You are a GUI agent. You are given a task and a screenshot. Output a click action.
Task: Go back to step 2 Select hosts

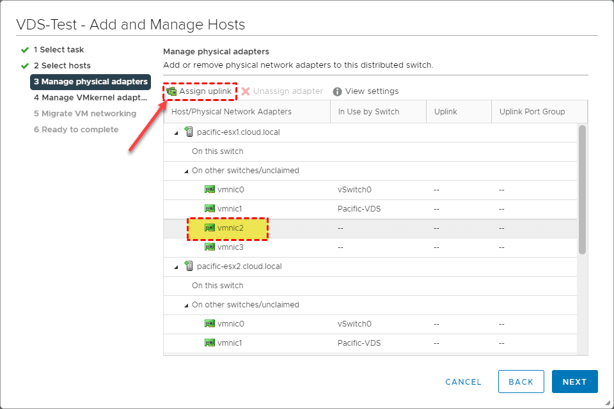point(62,66)
